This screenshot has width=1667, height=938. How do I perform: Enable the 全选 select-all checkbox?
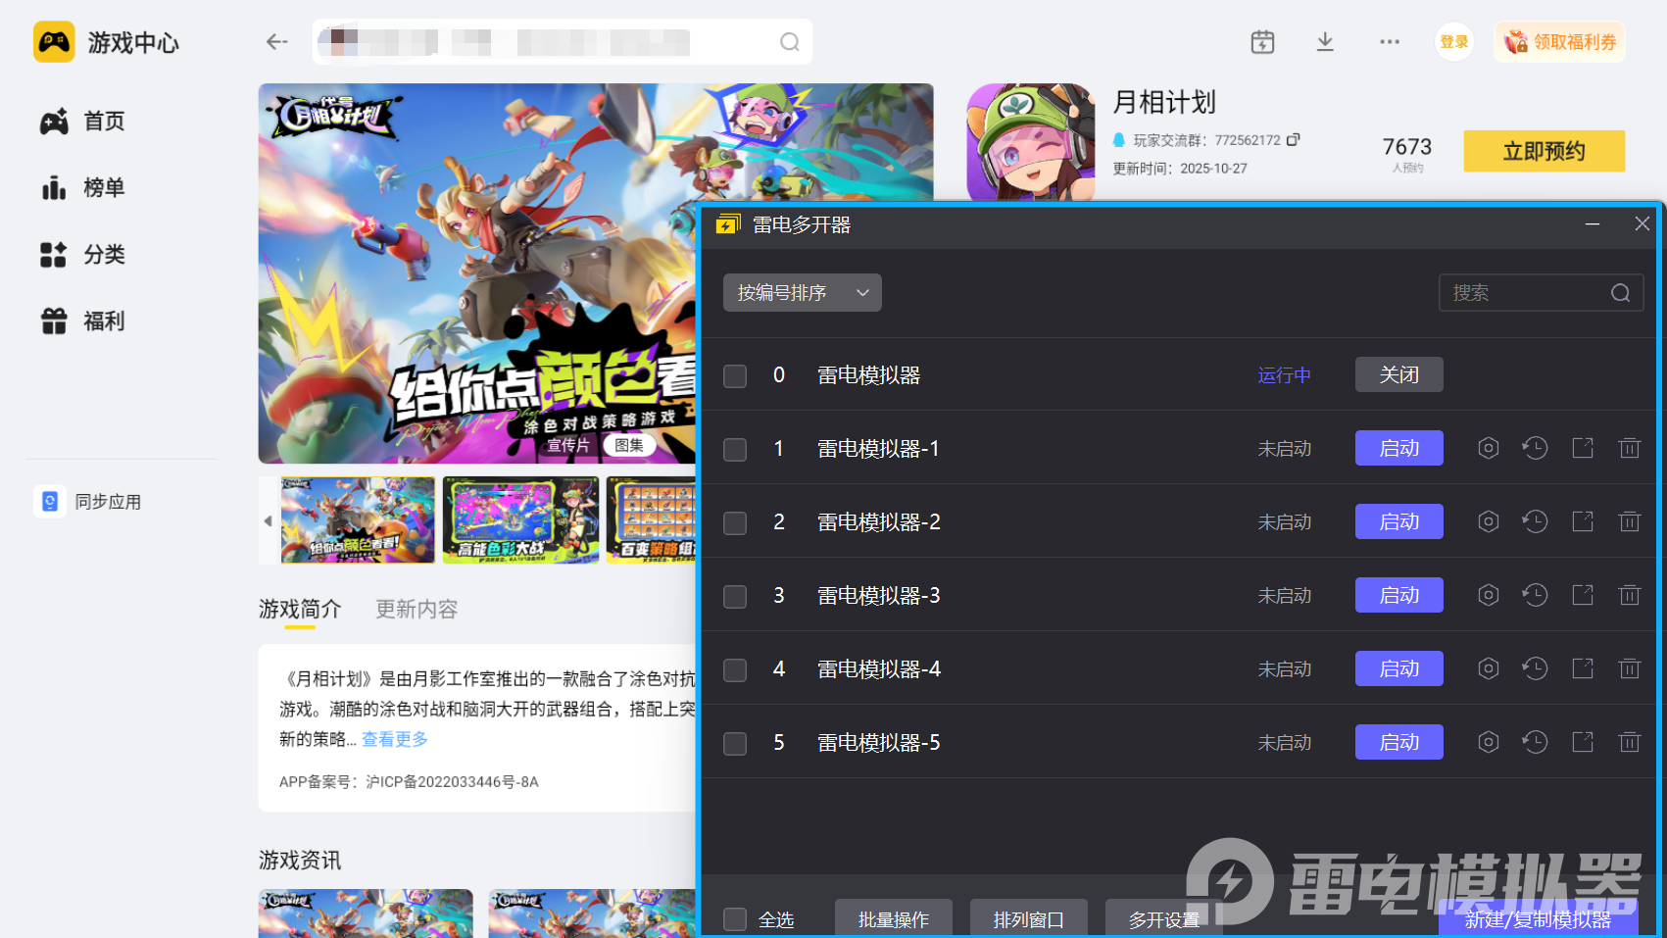pyautogui.click(x=734, y=919)
